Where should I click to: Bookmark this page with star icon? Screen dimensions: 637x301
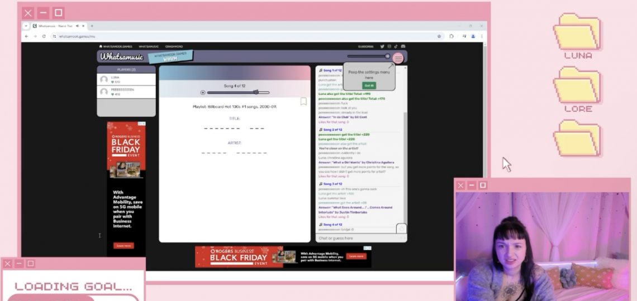click(439, 36)
